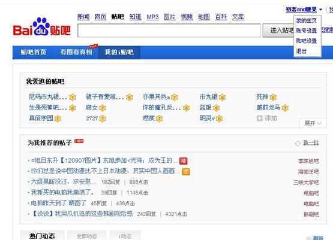This screenshot has height=240, width=333.
Task: Click the 网页 link in top navigation
Action: coord(100,17)
